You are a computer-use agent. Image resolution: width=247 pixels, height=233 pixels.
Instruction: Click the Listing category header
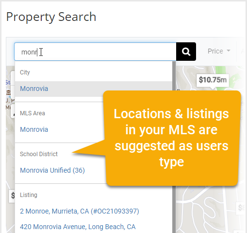click(29, 195)
